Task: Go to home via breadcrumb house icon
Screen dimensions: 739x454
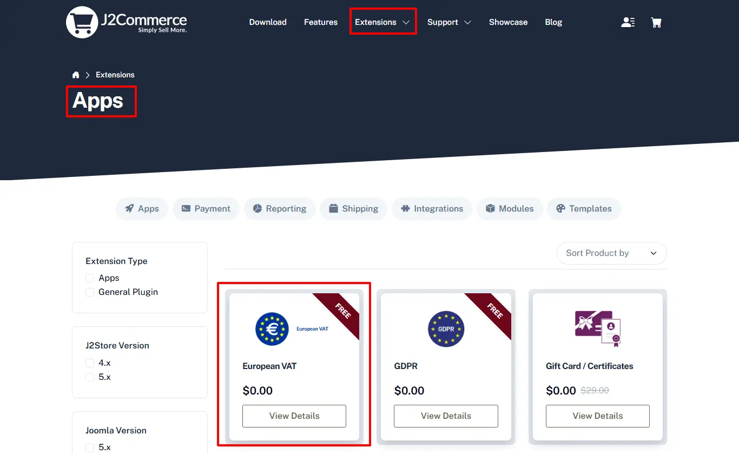Action: pos(76,75)
